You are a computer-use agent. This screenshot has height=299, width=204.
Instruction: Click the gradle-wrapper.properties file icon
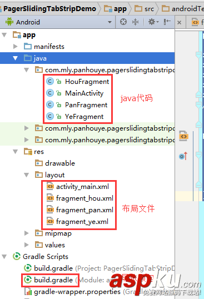point(28,291)
